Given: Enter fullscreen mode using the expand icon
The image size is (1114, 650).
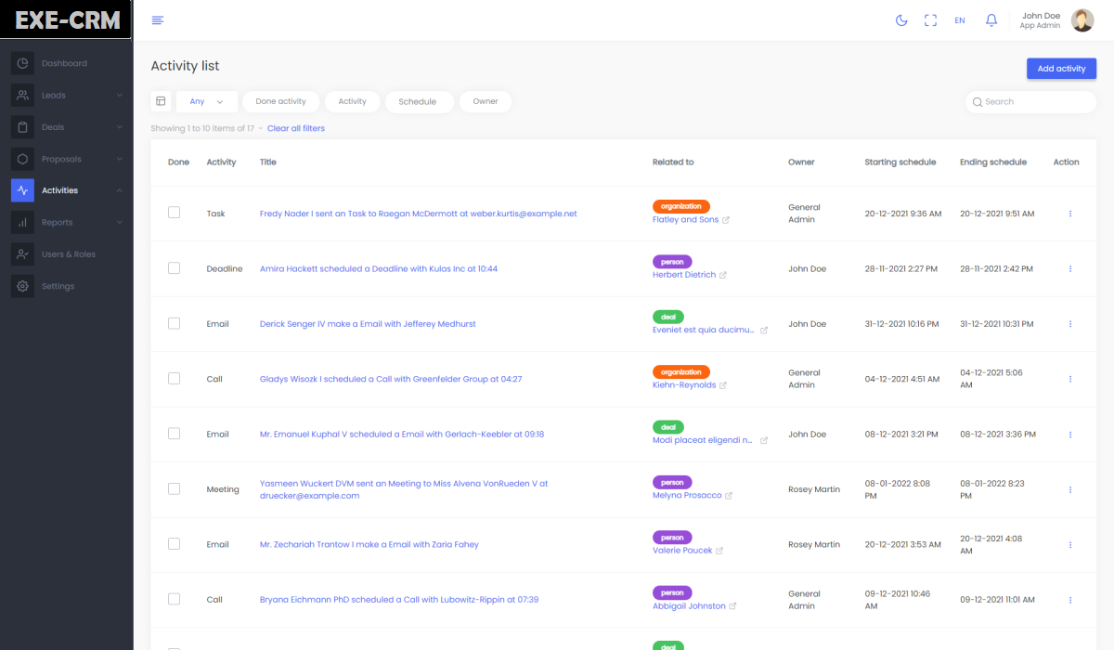Looking at the screenshot, I should coord(930,20).
